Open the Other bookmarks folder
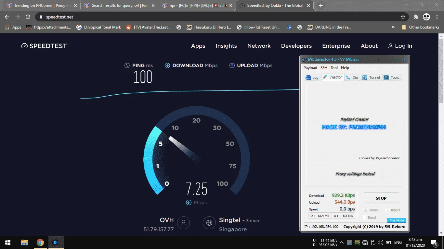The image size is (444, 249). [x=421, y=27]
